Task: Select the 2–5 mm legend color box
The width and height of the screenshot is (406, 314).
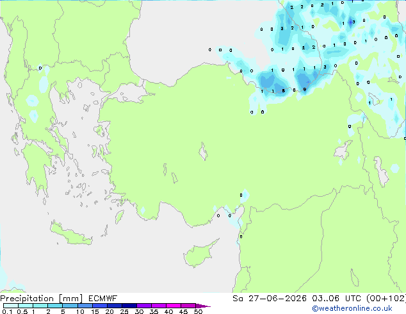Action: (55, 306)
